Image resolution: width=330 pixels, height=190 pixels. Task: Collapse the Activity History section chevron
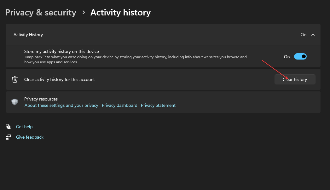(313, 35)
